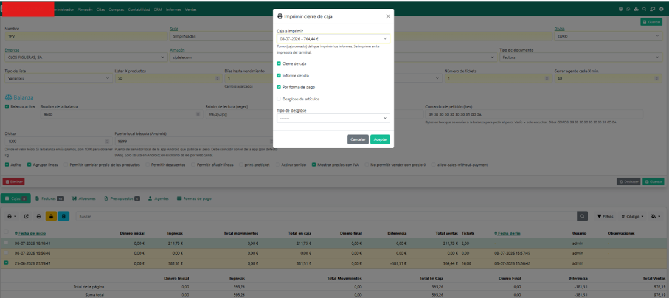Click the Aceptar button in the dialog
This screenshot has width=669, height=298.
[x=380, y=140]
